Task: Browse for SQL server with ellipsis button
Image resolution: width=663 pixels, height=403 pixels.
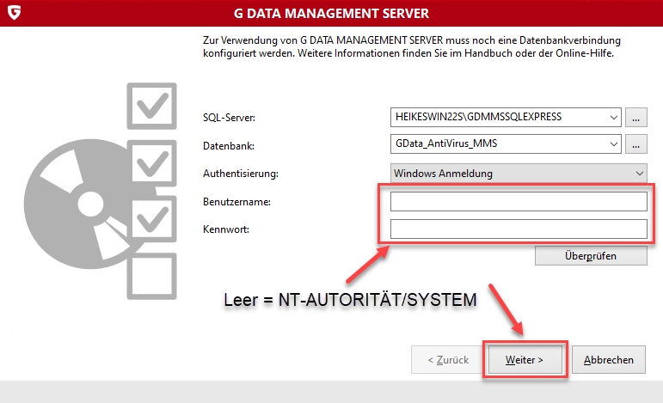Action: [x=636, y=118]
